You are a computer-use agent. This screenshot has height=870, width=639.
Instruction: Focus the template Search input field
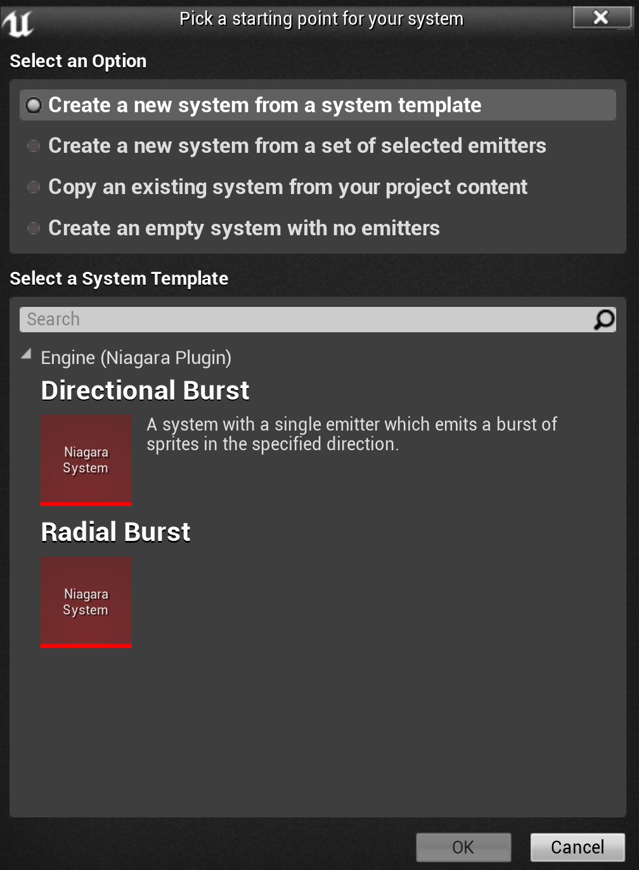tap(304, 320)
